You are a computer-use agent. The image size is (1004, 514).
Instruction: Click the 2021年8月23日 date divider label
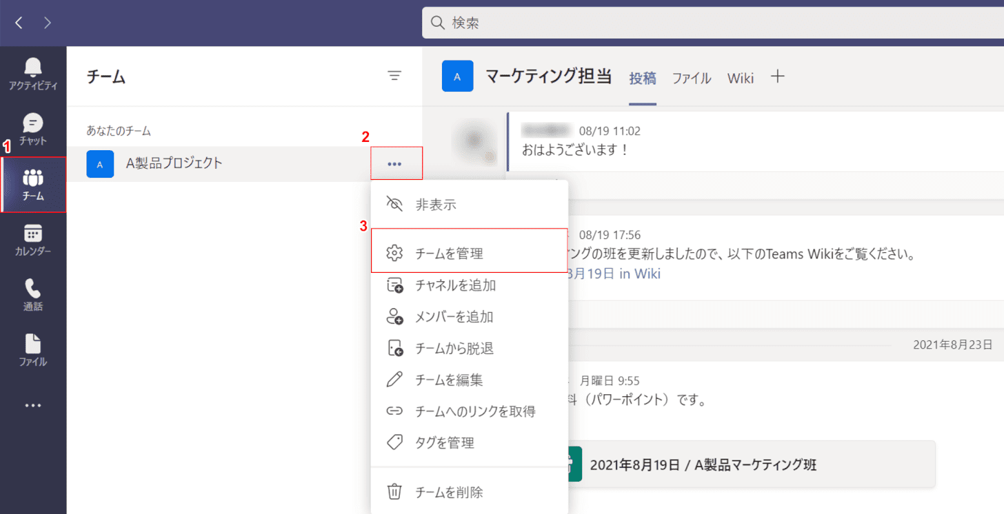[953, 344]
